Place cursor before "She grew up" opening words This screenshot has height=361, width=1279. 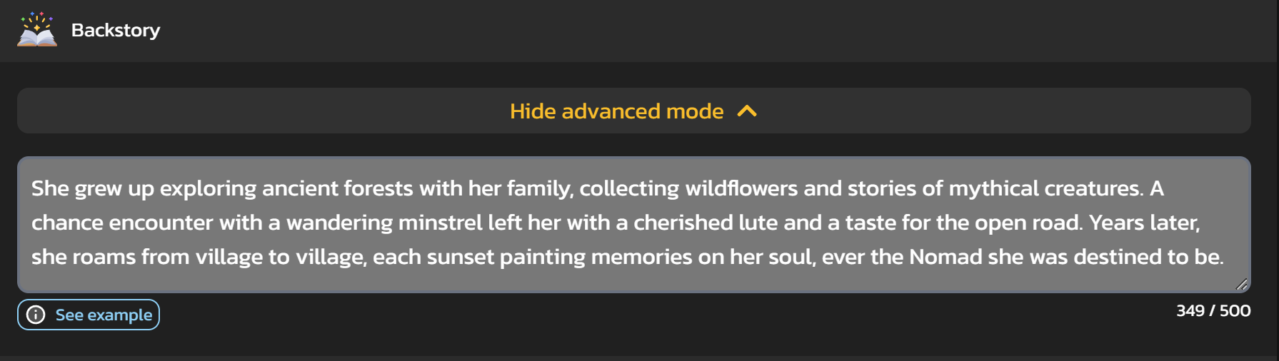31,188
